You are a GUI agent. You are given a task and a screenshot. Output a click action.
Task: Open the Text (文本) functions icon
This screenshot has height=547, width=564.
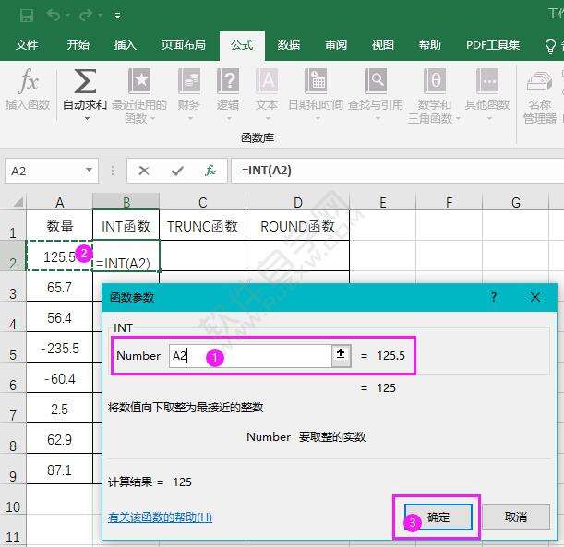[x=267, y=83]
